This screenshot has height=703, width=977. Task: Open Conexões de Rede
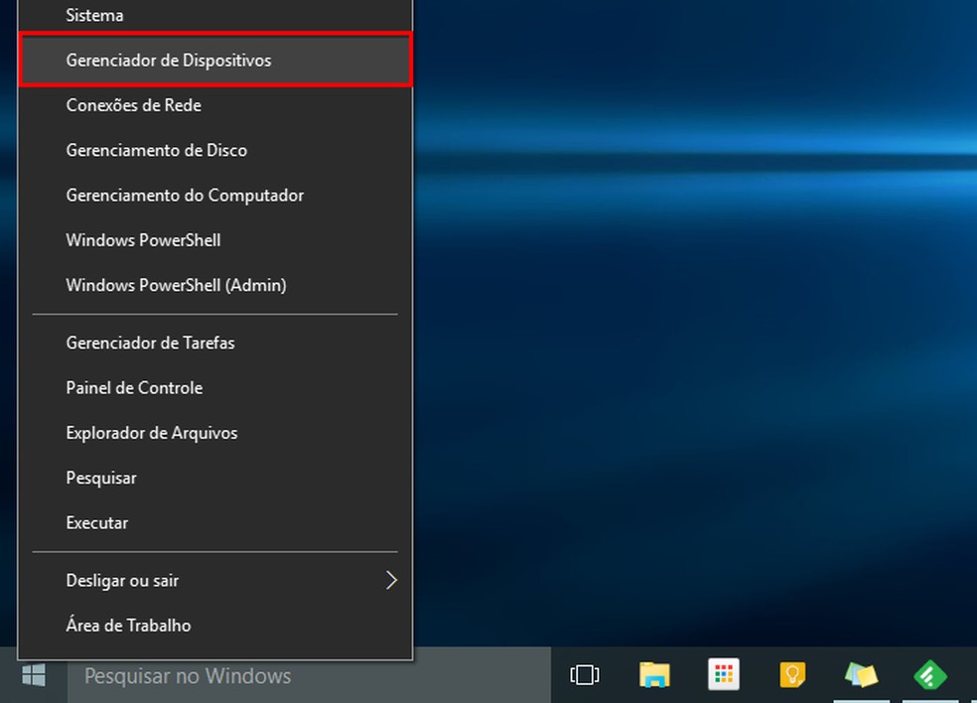tap(134, 105)
